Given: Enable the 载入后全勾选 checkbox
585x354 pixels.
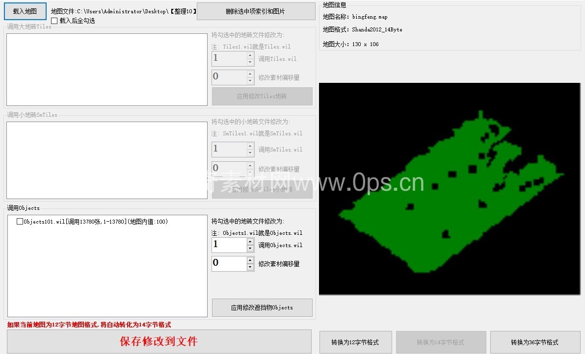Looking at the screenshot, I should click(x=54, y=21).
